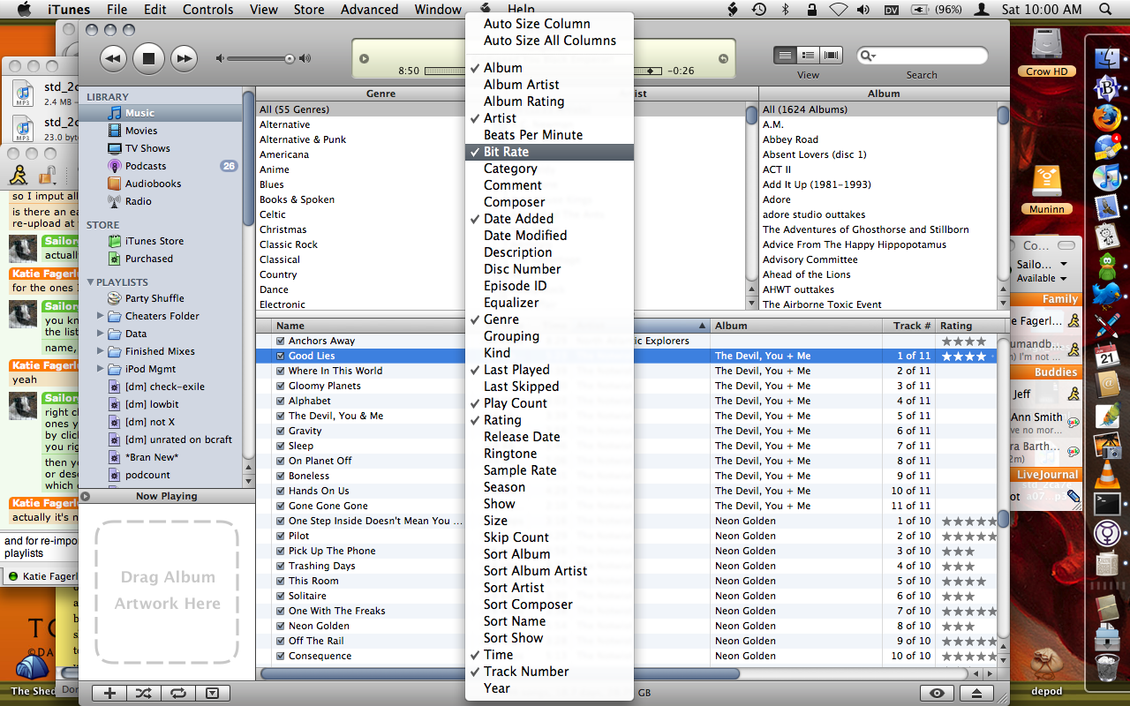Open the podcount smart playlist
This screenshot has width=1130, height=706.
coord(147,475)
